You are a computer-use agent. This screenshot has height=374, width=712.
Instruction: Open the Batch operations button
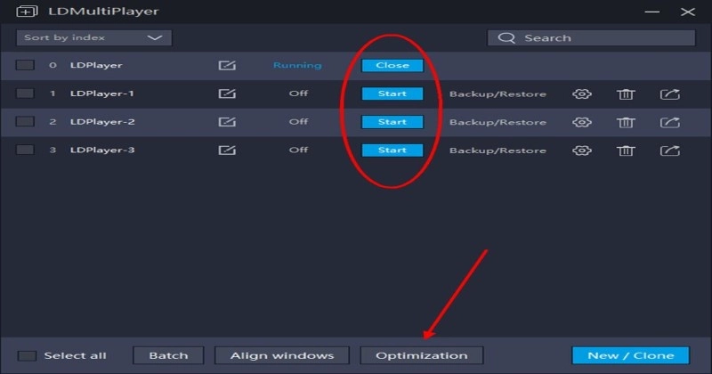pyautogui.click(x=168, y=355)
